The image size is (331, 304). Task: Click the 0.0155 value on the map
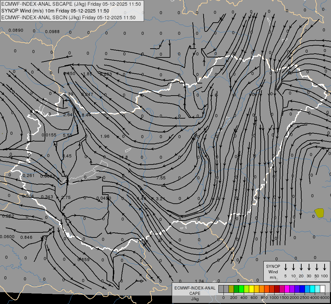pyautogui.click(x=49, y=135)
